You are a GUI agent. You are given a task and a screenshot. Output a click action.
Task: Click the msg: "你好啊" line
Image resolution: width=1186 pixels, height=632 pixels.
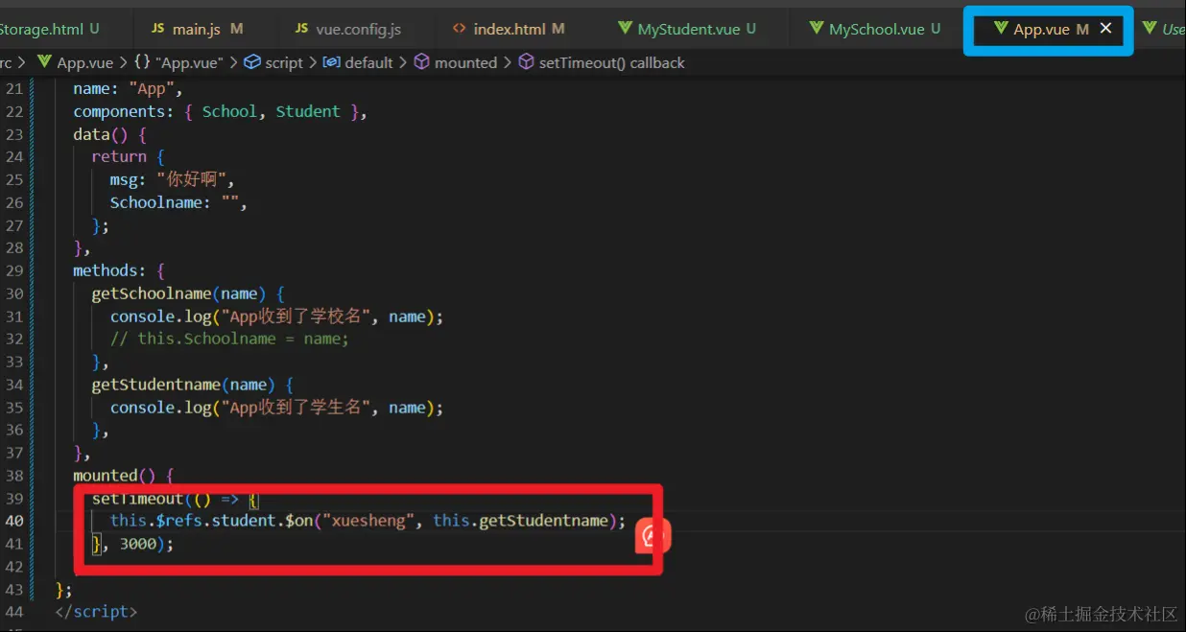coord(173,179)
